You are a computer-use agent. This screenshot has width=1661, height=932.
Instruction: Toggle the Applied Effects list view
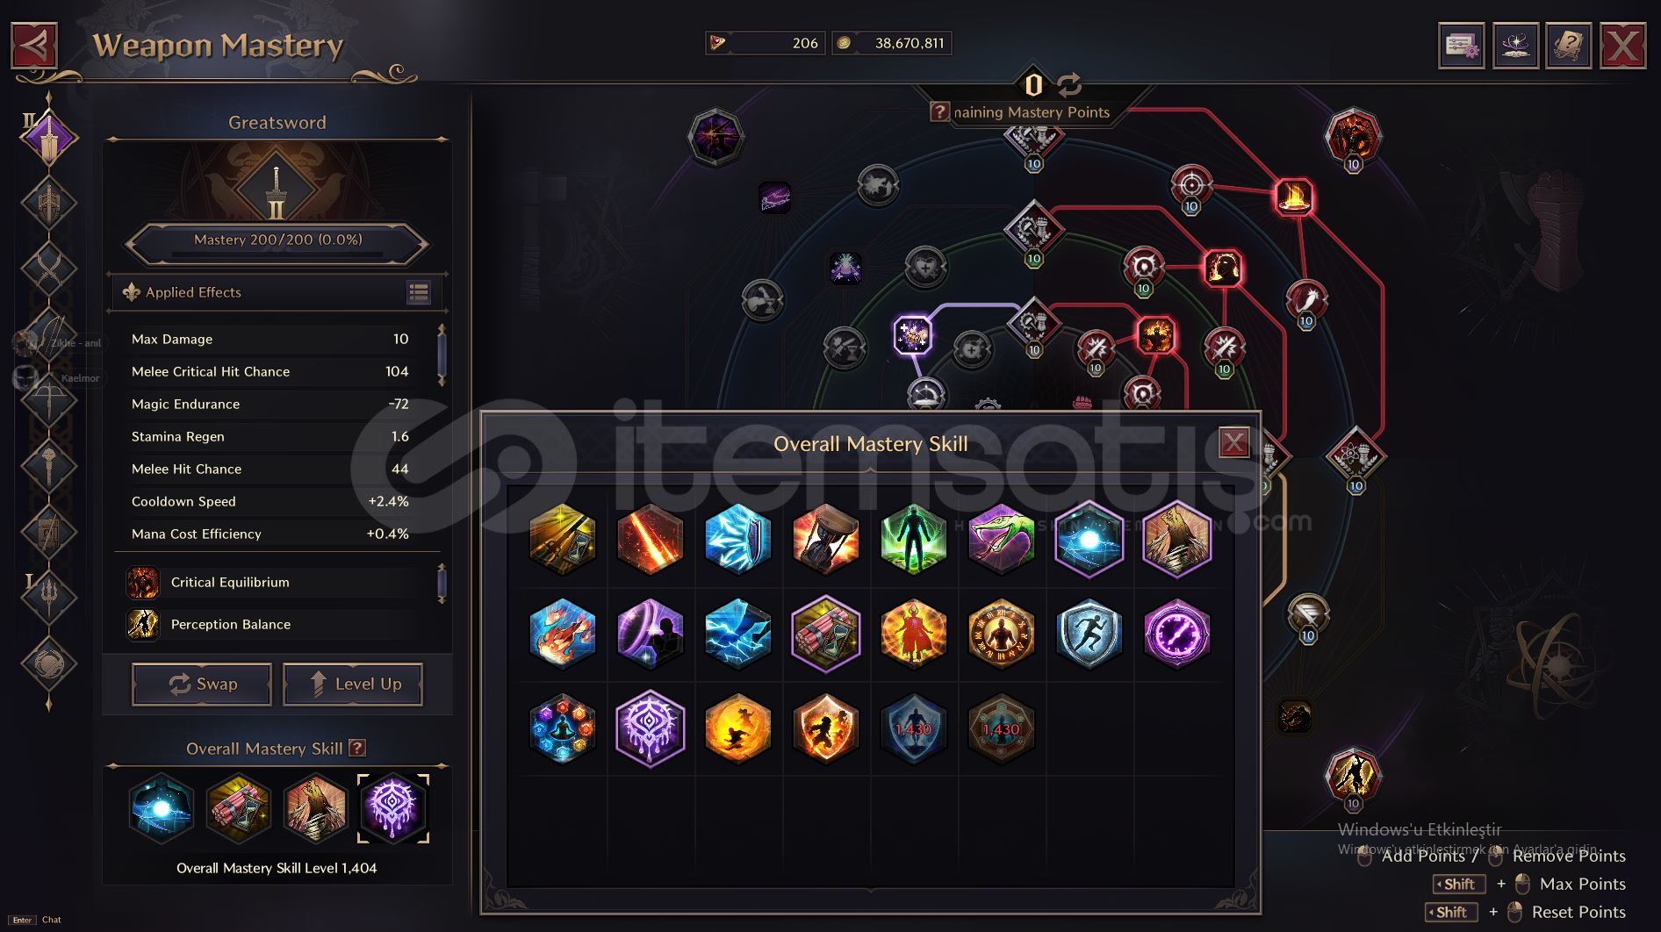coord(419,292)
